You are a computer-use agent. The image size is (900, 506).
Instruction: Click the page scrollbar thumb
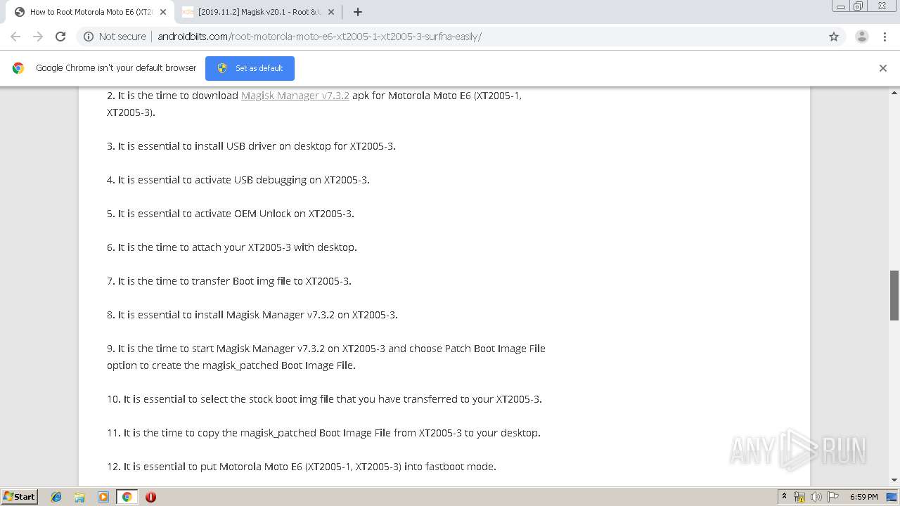coord(894,295)
